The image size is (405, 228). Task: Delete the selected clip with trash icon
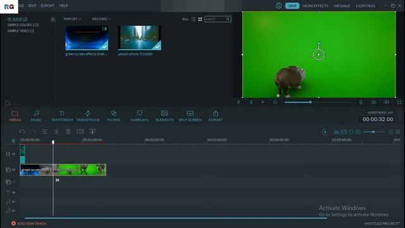coord(68,132)
